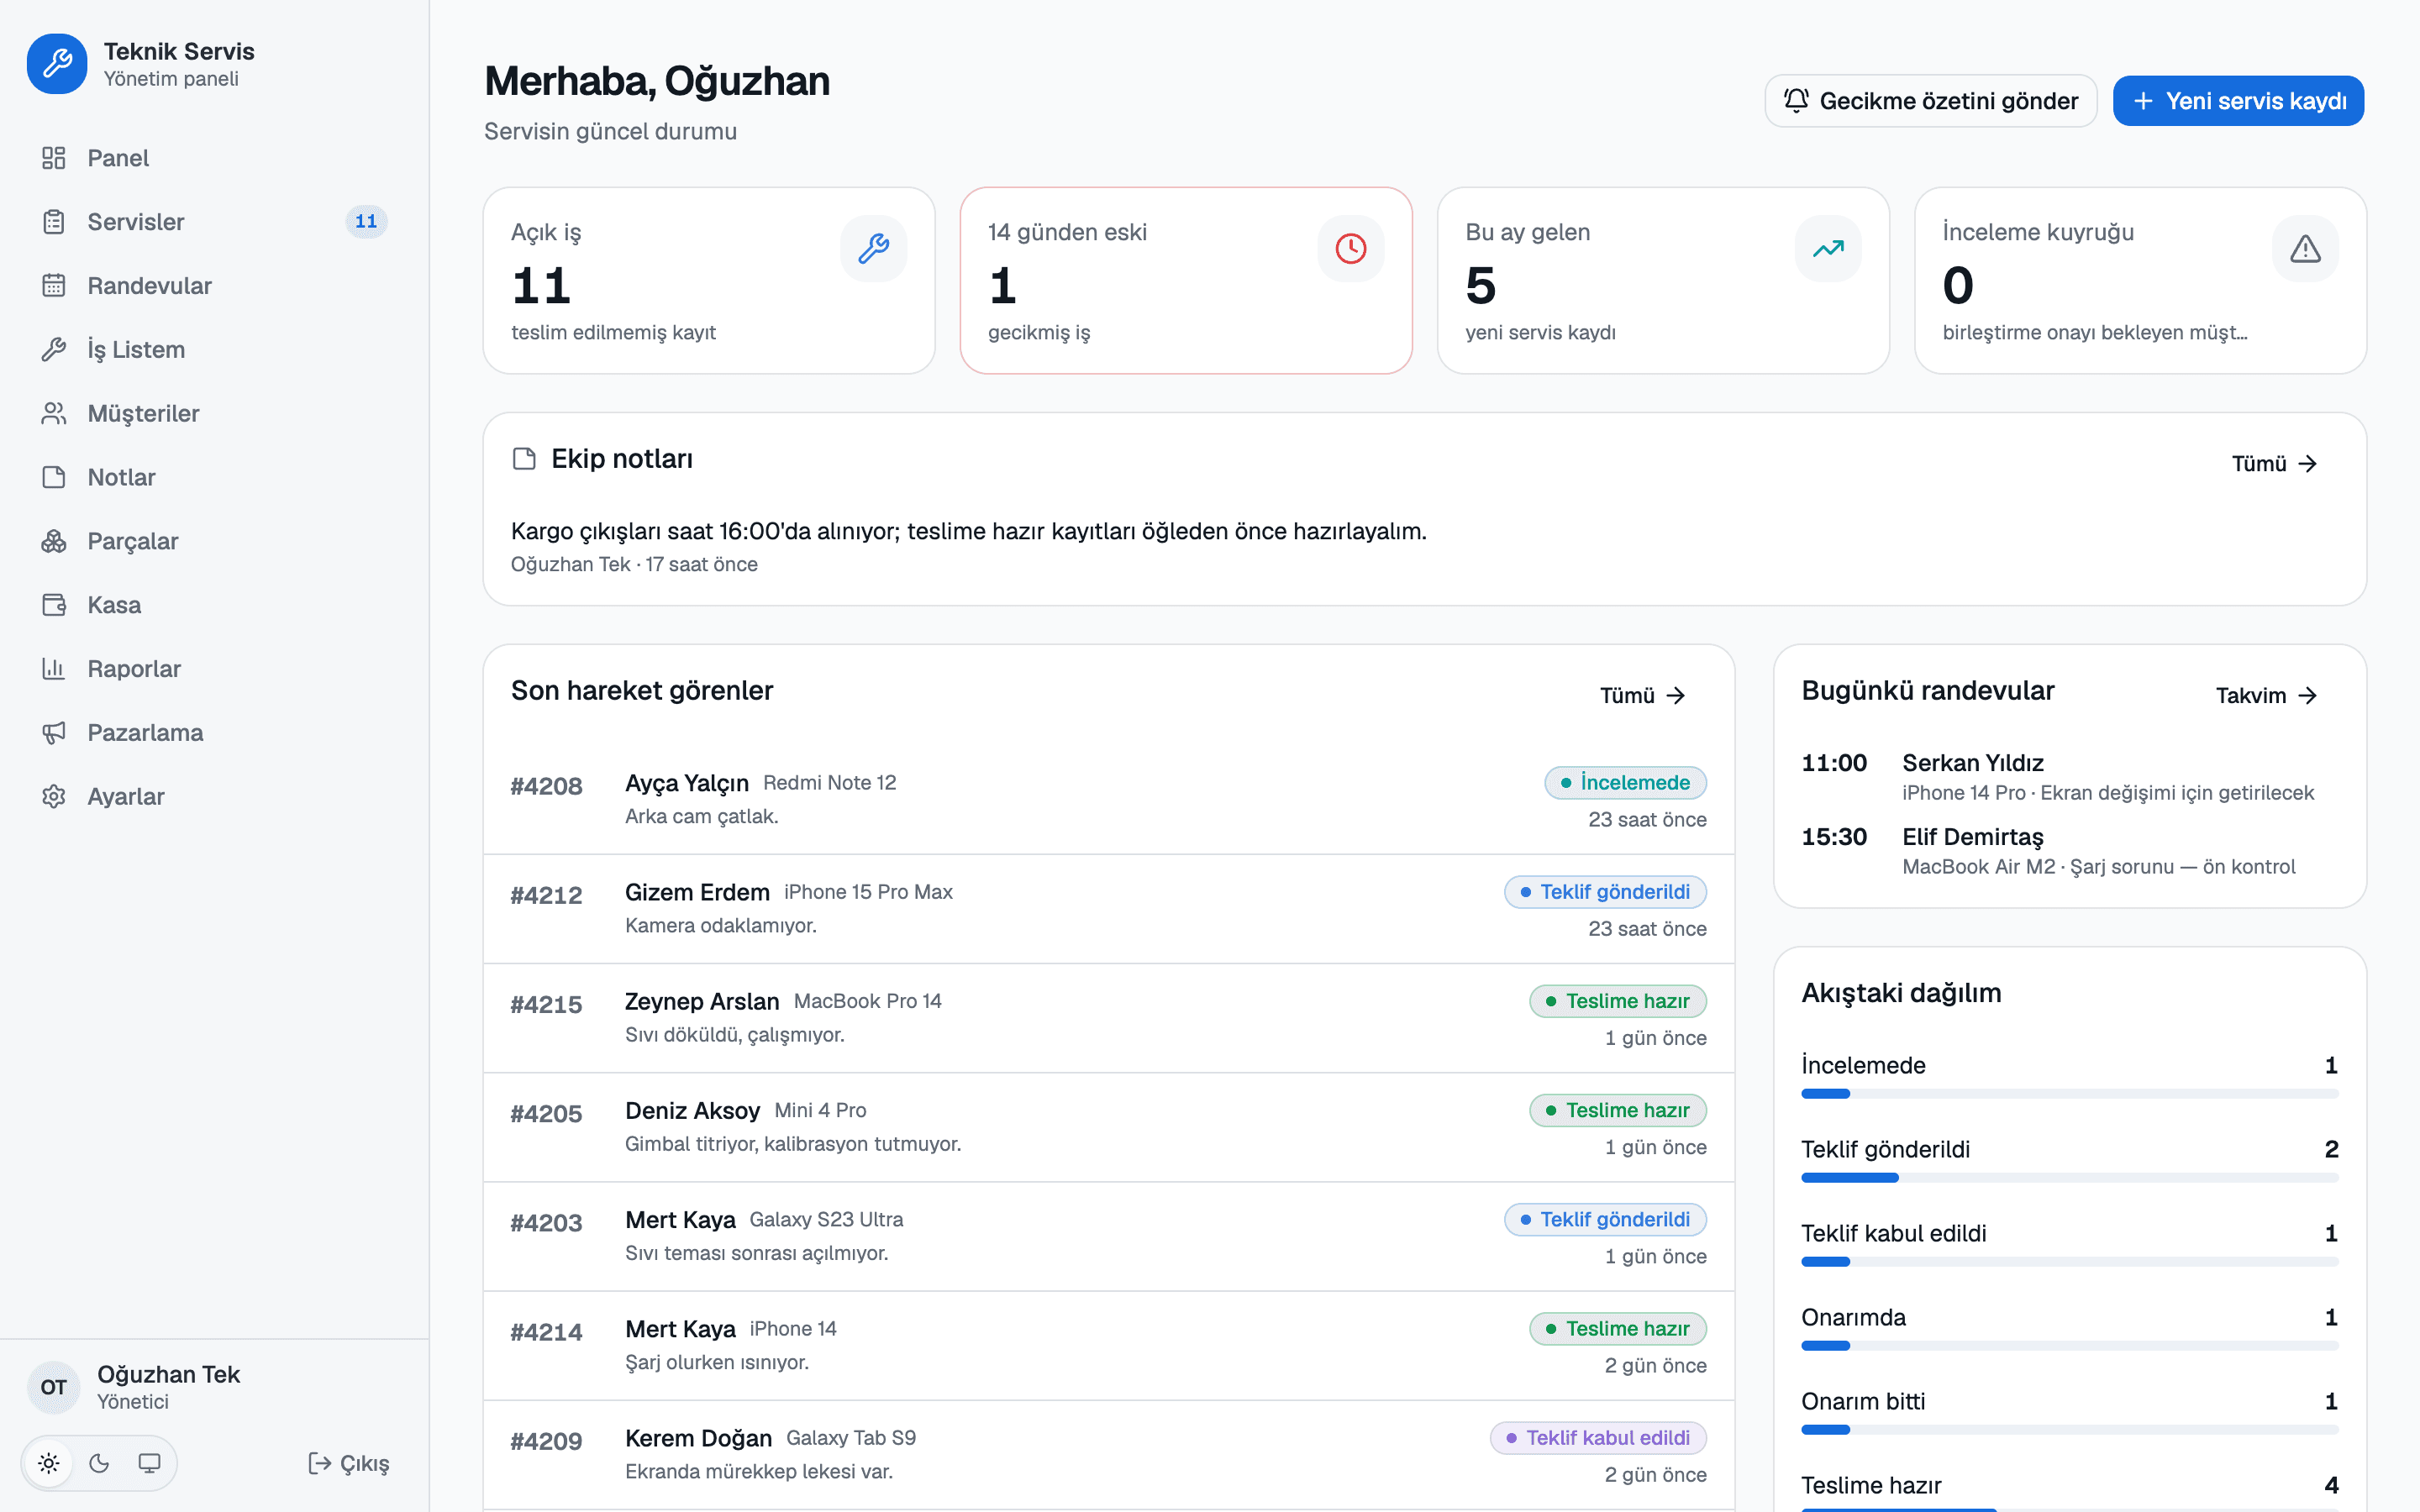Screen dimensions: 2420x1512
Task: Click the Servisler count badge 11
Action: 366,221
